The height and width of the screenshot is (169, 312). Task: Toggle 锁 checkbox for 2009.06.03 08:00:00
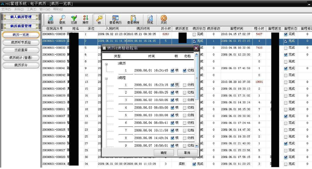pos(172,108)
